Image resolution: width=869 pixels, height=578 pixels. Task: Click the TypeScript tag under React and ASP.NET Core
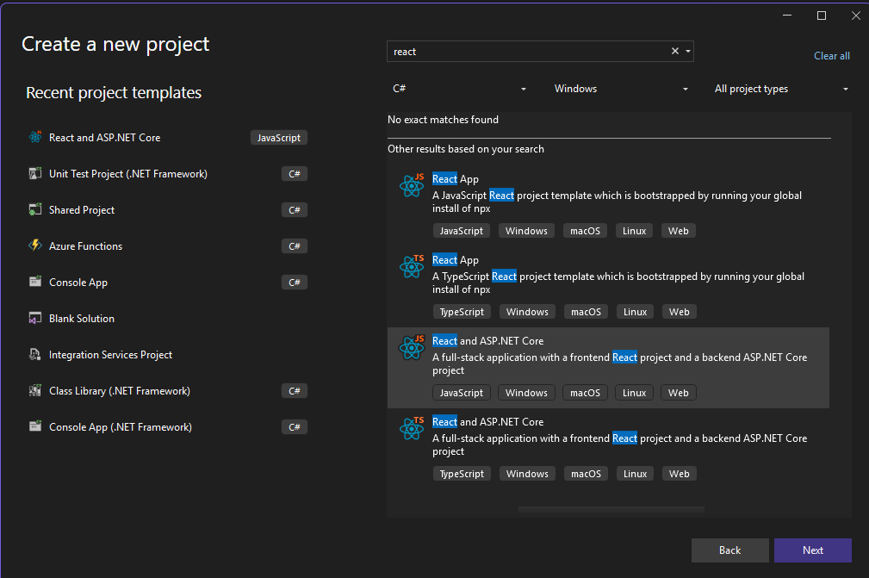(x=462, y=474)
